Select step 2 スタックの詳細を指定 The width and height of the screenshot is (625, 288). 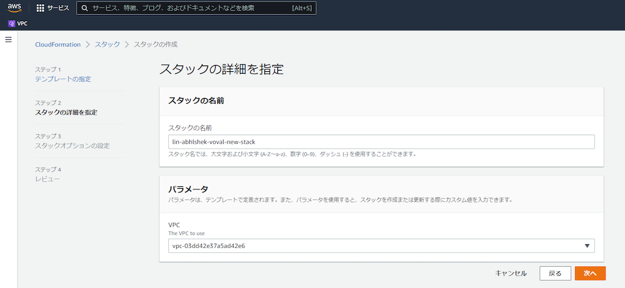pos(66,112)
